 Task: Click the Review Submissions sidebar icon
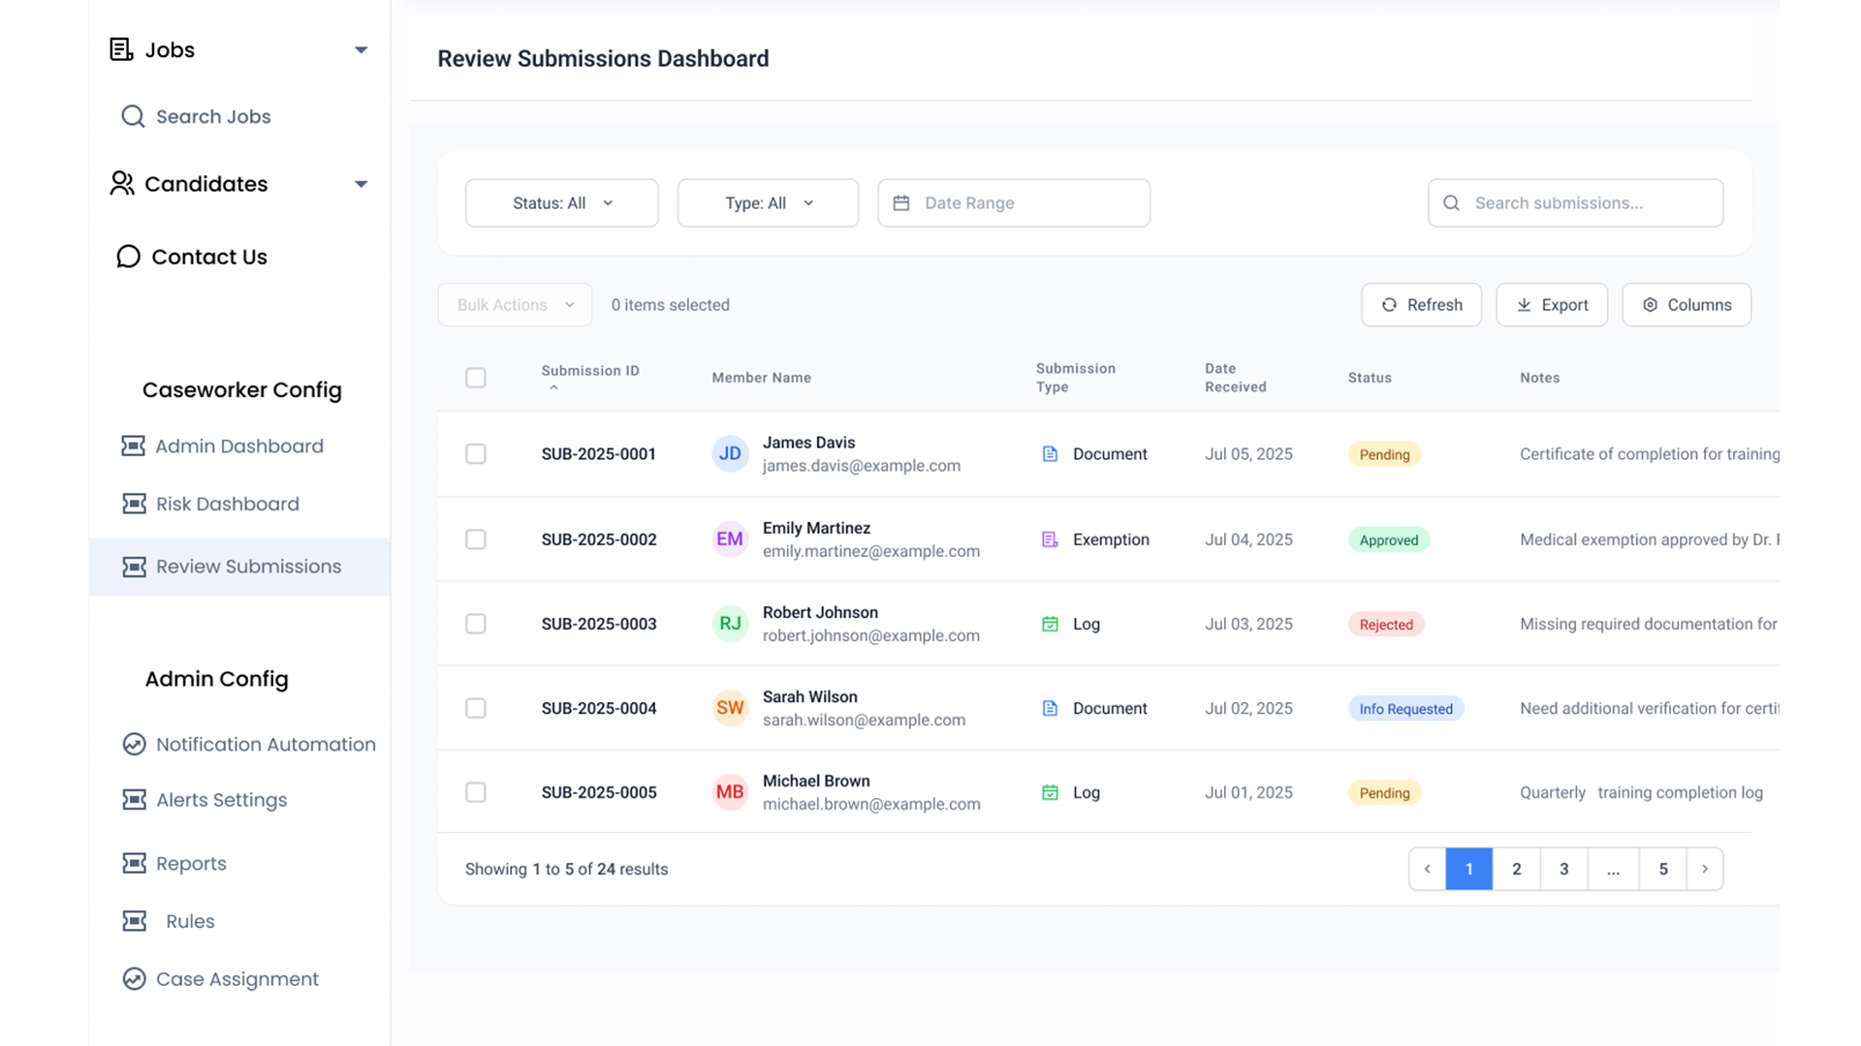click(x=134, y=567)
